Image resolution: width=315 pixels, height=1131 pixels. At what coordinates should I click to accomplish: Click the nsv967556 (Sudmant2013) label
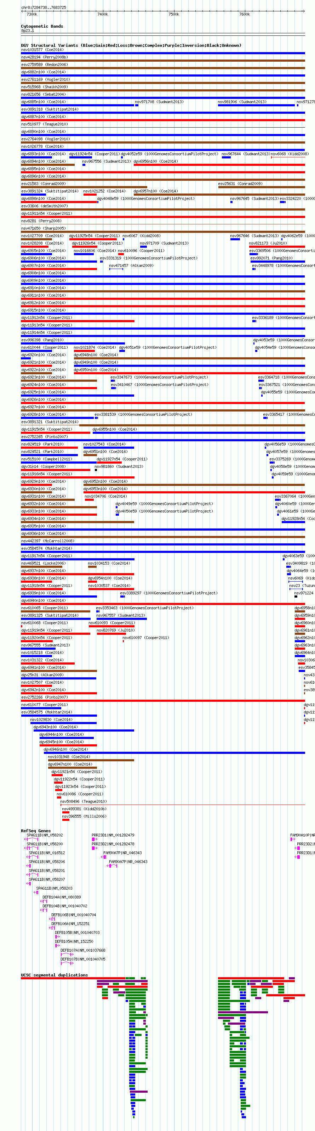tap(107, 162)
